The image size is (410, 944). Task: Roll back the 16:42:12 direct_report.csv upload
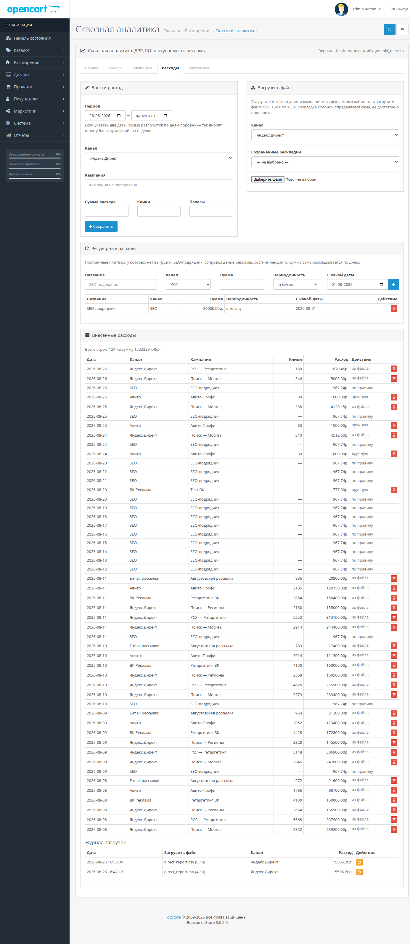coord(359,872)
